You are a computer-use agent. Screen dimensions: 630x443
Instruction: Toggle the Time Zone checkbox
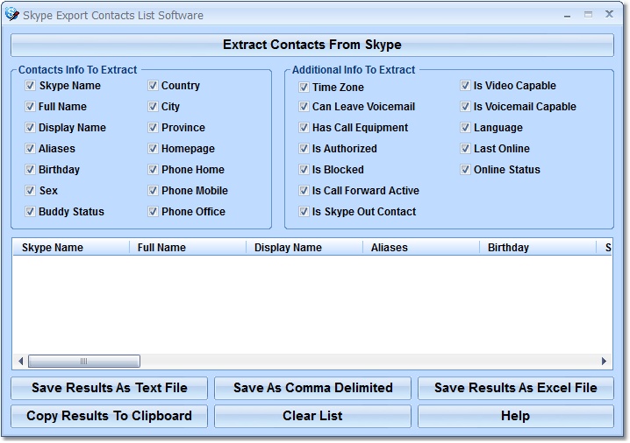(304, 87)
